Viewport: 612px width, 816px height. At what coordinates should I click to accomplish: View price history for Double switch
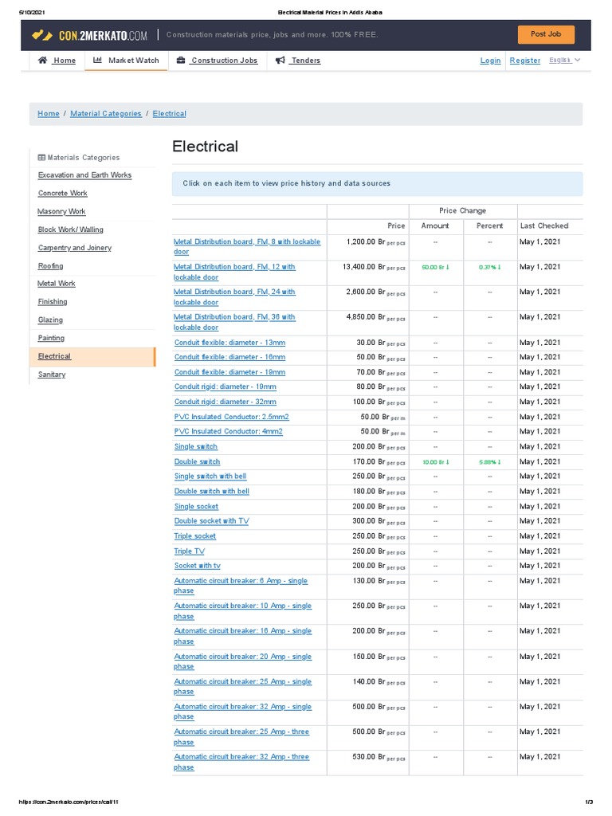coord(197,462)
